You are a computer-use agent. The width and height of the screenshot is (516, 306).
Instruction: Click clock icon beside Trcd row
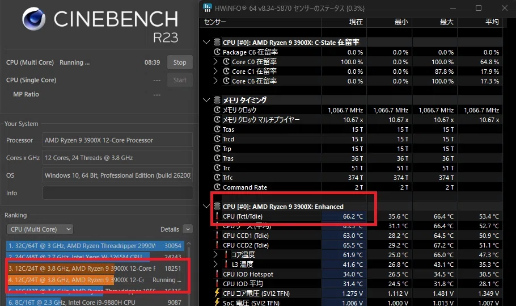[217, 139]
